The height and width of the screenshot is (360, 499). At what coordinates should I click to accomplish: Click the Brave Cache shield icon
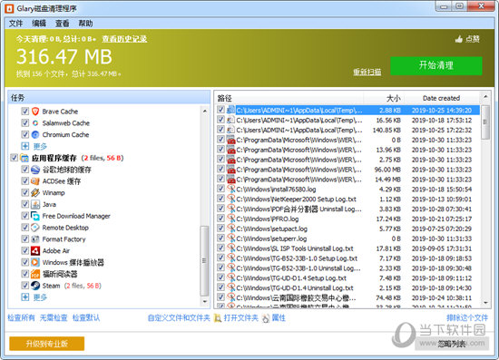tap(35, 112)
